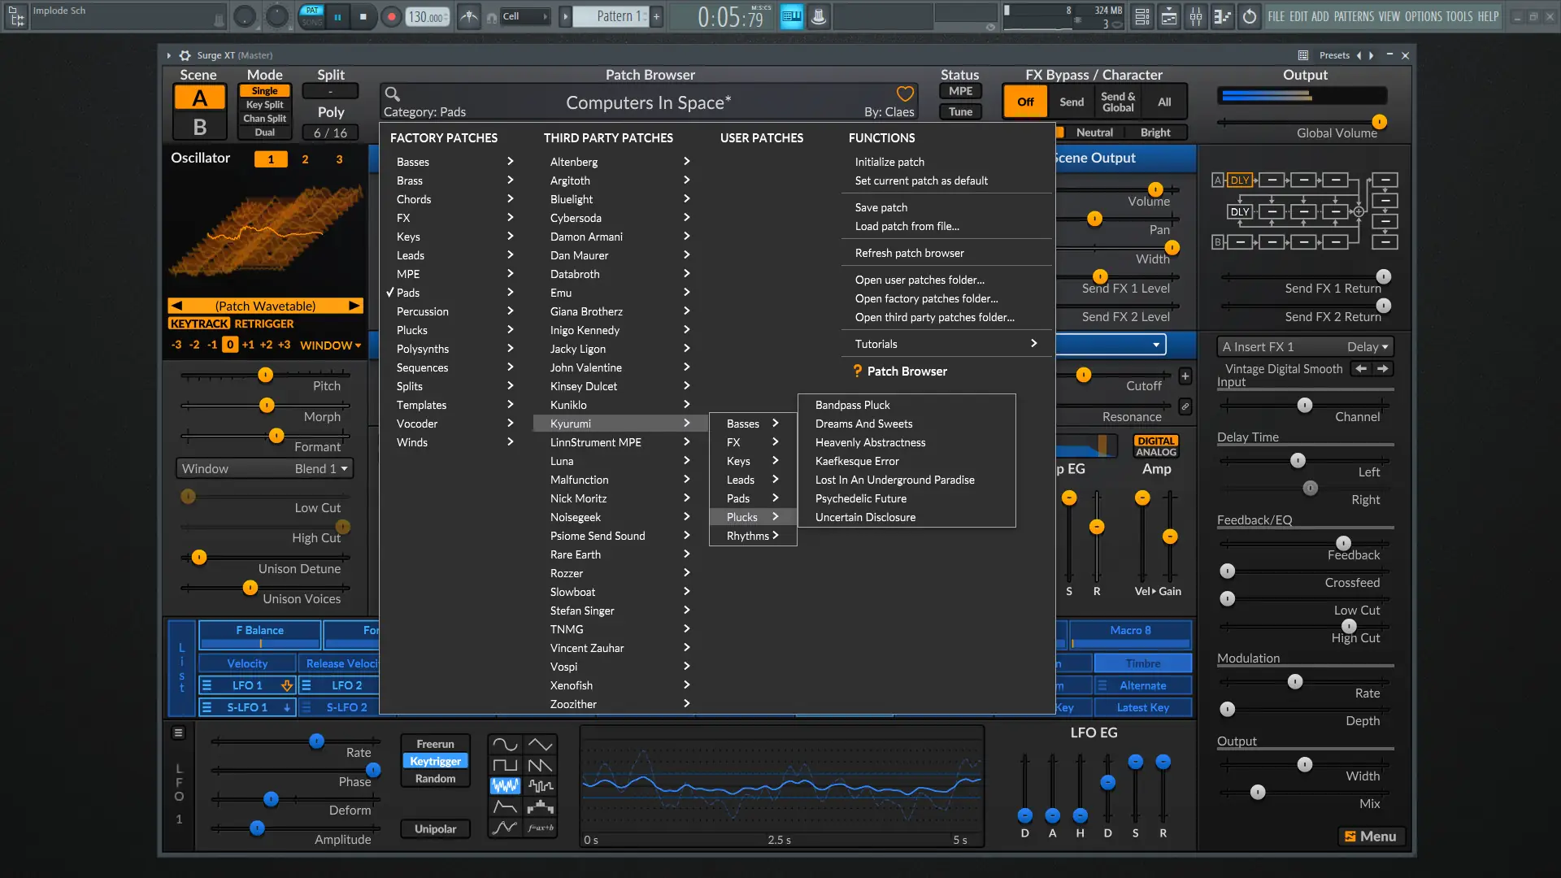Viewport: 1561px width, 878px height.
Task: Select the sawtooth LFO waveform icon
Action: pyautogui.click(x=540, y=765)
